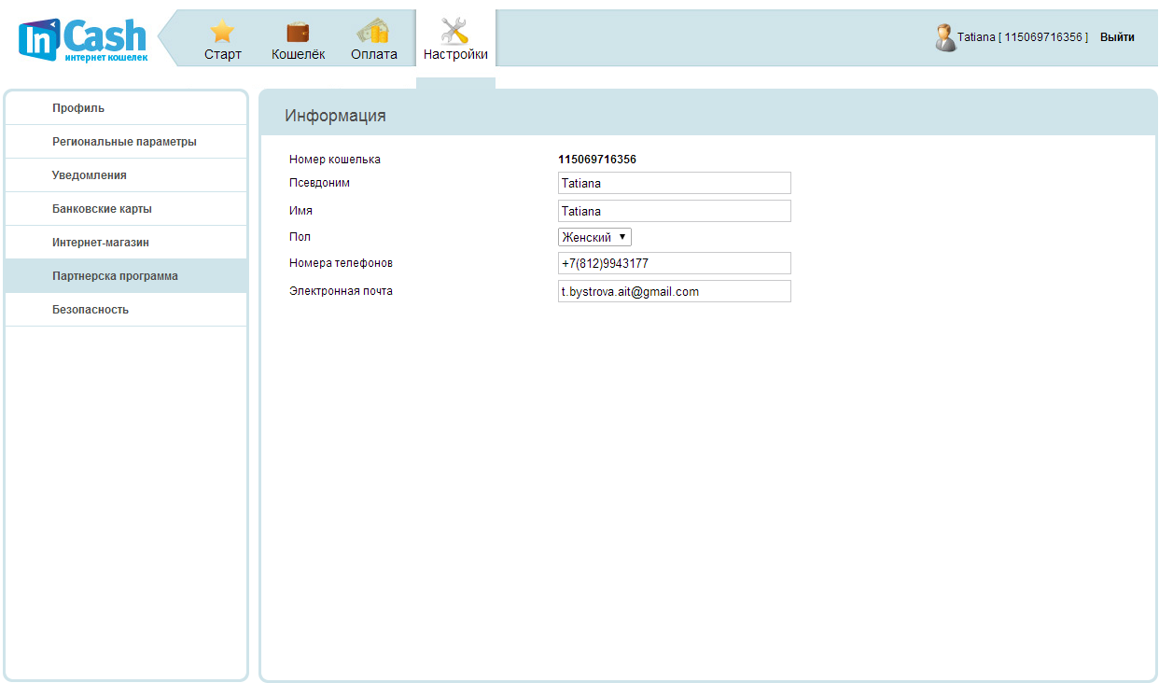Open the Оплата money icon

(x=373, y=32)
